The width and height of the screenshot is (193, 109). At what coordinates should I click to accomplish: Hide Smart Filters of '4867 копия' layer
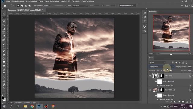156,81
